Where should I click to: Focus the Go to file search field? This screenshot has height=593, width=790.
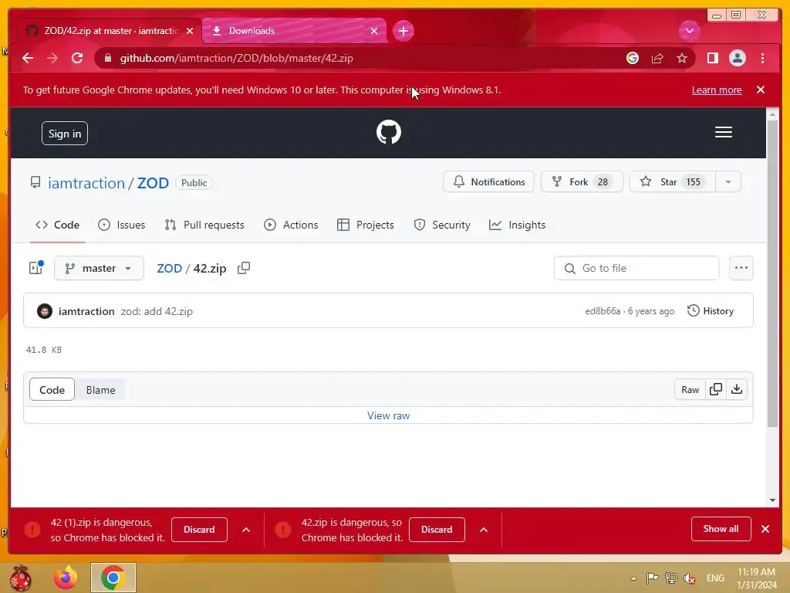636,268
